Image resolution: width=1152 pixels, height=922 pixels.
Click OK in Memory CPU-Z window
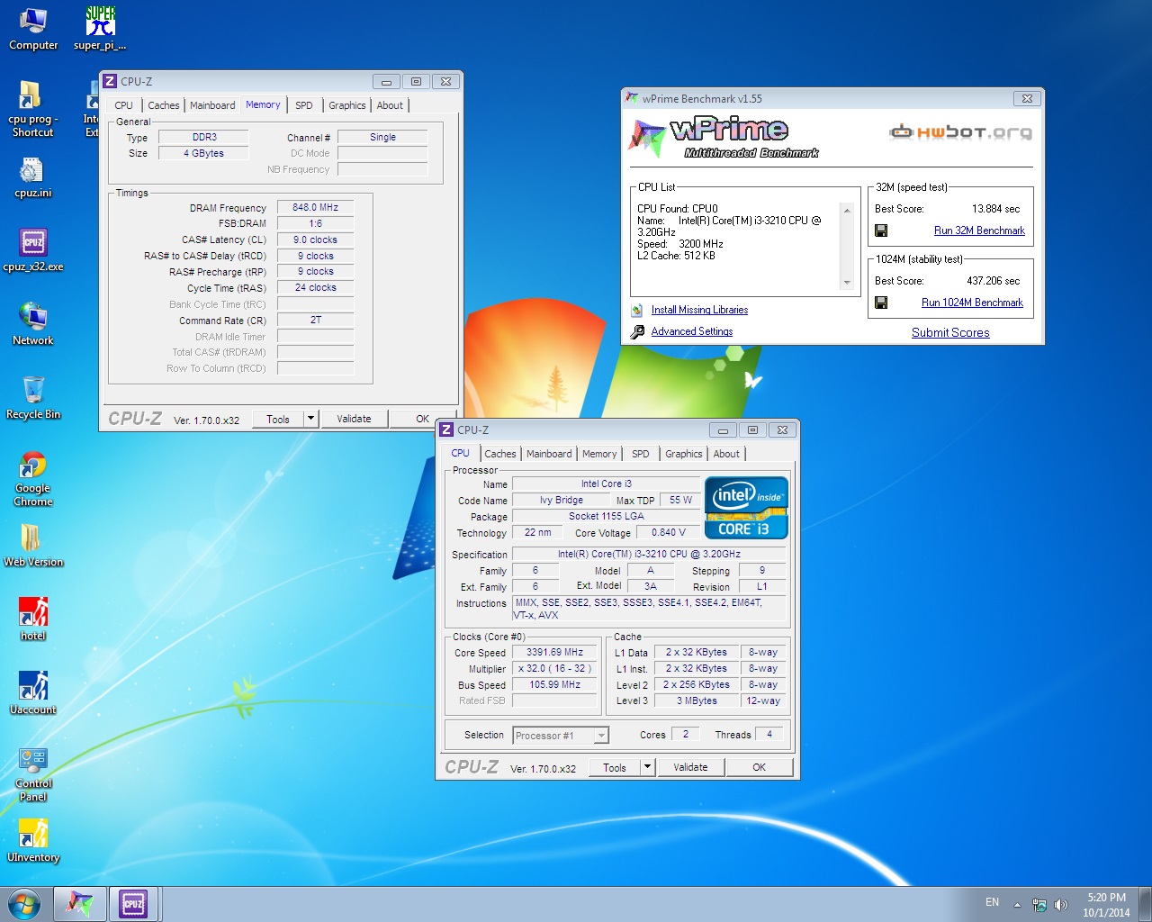(x=422, y=419)
